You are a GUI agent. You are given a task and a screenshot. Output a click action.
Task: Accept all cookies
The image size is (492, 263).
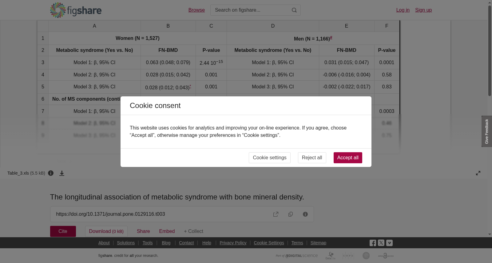[x=348, y=158]
